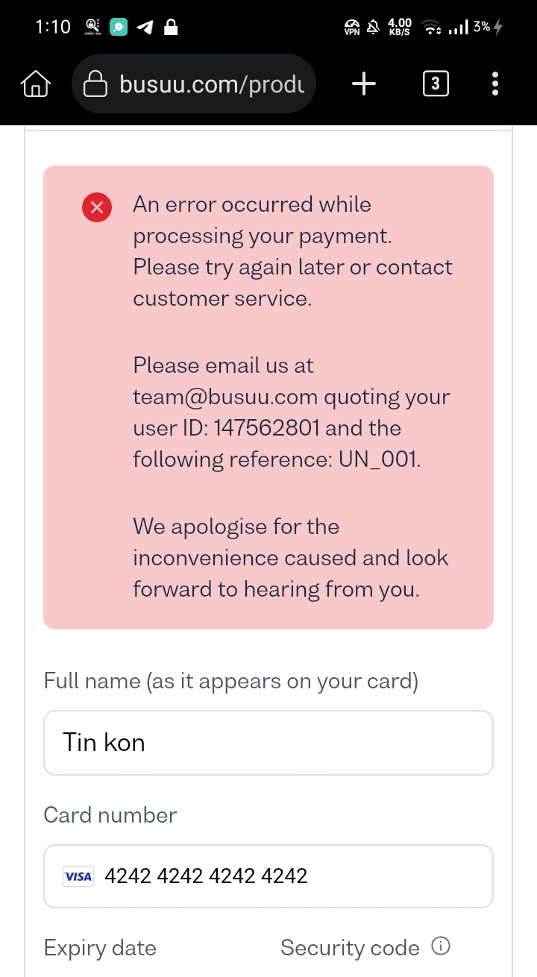Tap the status bar clock showing 1:10
Viewport: 537px width, 977px height.
click(53, 28)
